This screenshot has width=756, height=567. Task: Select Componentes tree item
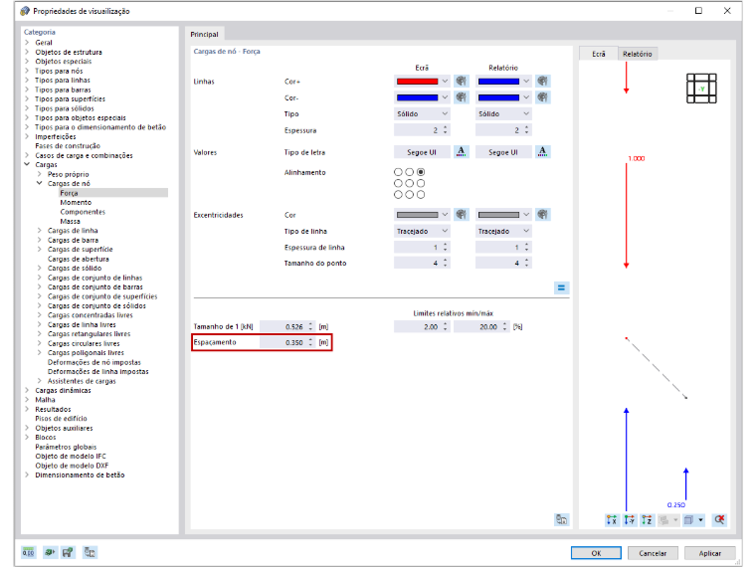[83, 212]
